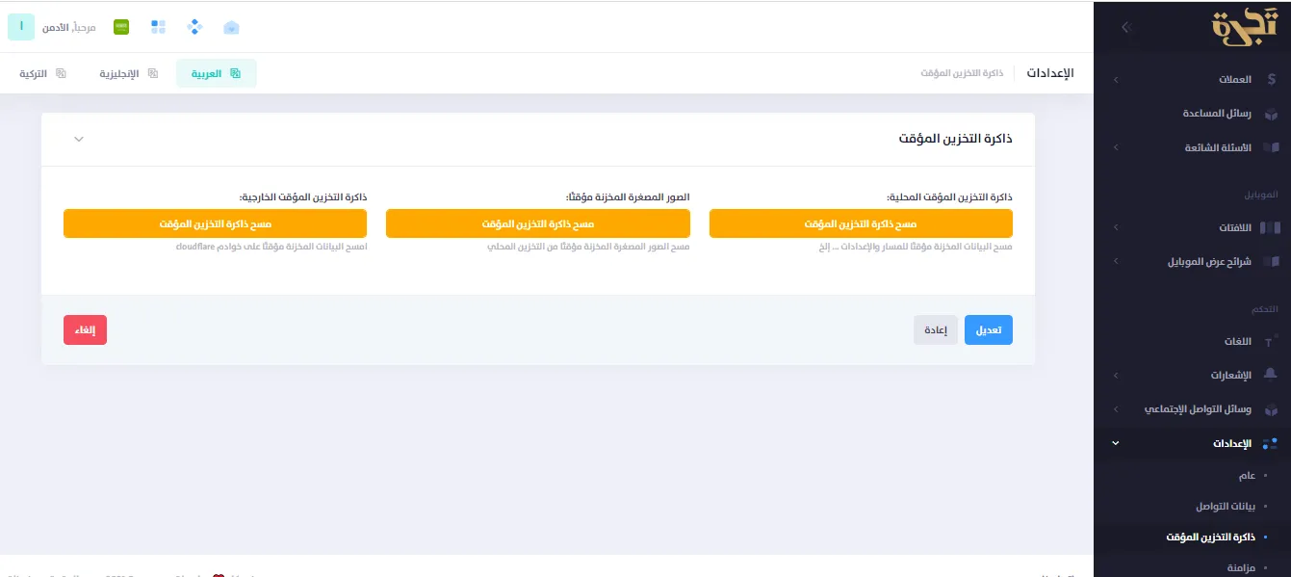Click the admin avatar in the top bar
This screenshot has width=1291, height=577.
click(19, 26)
